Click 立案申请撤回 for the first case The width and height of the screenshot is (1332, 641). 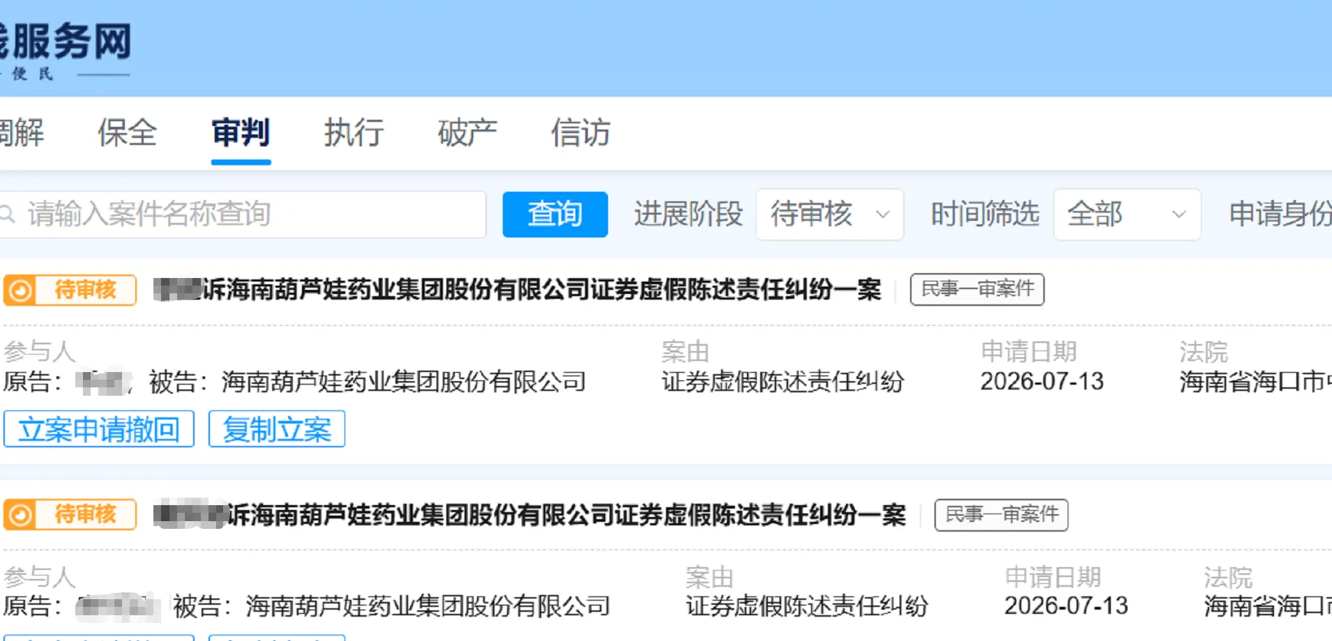tap(99, 429)
